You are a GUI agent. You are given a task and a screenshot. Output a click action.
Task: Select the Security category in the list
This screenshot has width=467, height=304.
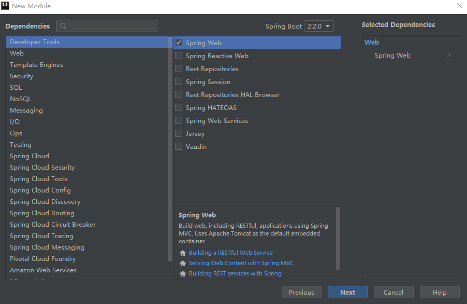[x=22, y=76]
